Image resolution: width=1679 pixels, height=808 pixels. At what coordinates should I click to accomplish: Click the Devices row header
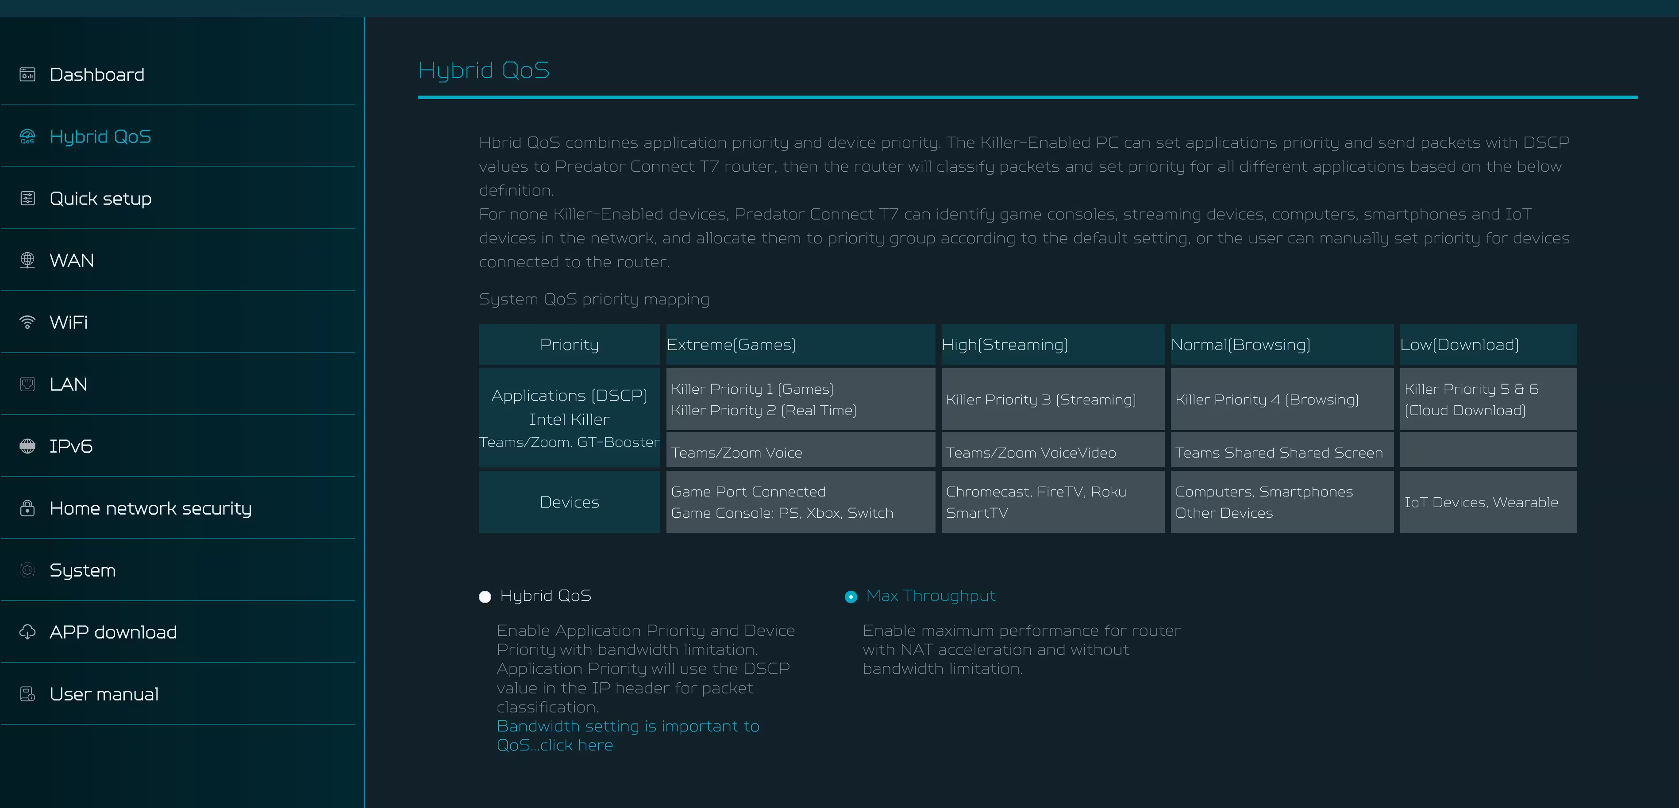pos(569,502)
